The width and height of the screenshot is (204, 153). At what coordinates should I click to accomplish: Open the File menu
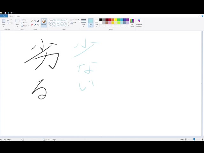click(4, 16)
